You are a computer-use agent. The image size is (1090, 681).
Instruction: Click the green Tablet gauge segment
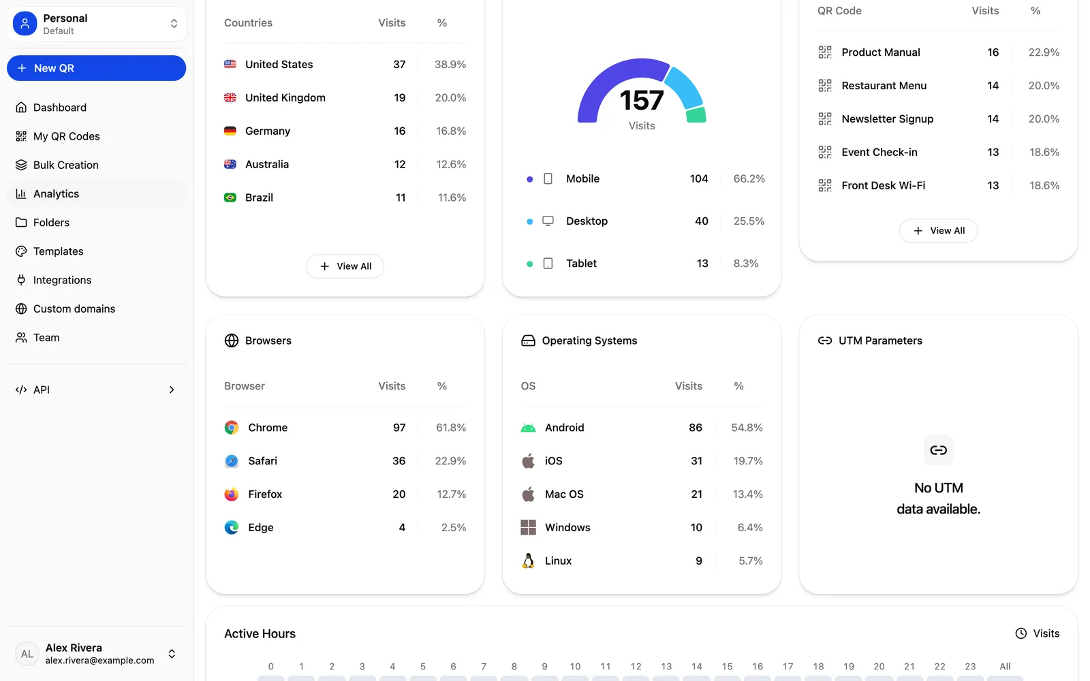click(696, 115)
